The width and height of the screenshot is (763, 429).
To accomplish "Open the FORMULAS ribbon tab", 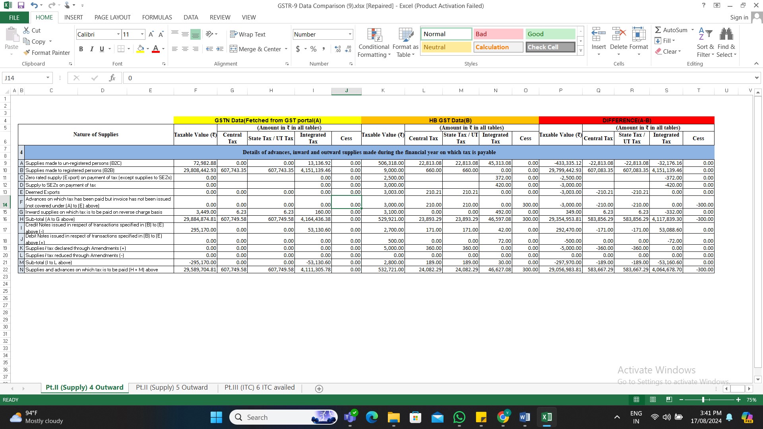I will point(157,17).
